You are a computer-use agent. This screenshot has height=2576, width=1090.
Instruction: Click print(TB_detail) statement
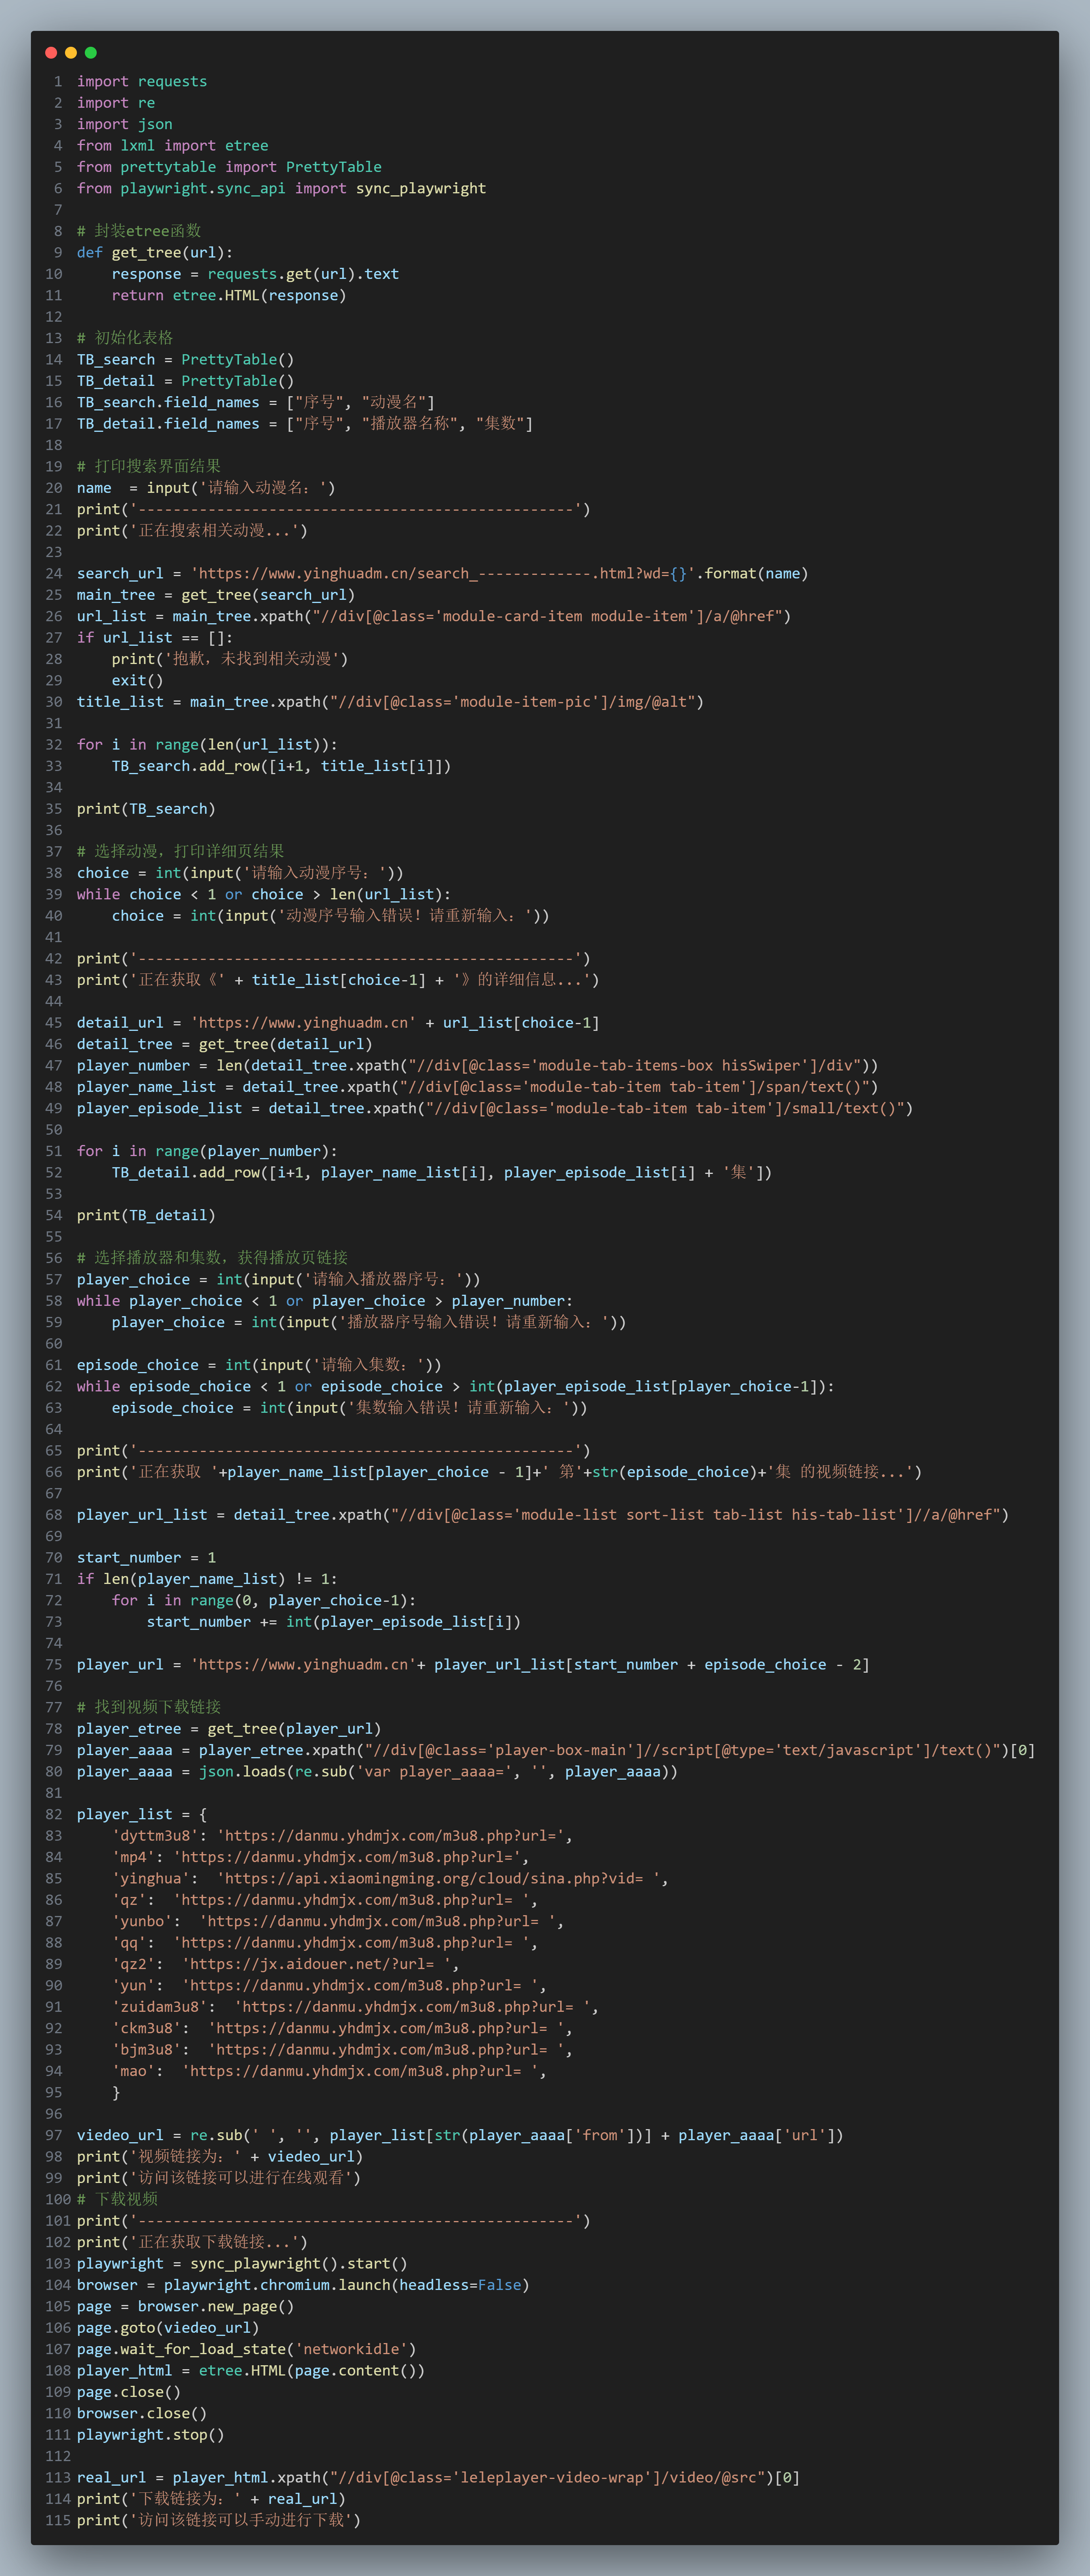[146, 1215]
